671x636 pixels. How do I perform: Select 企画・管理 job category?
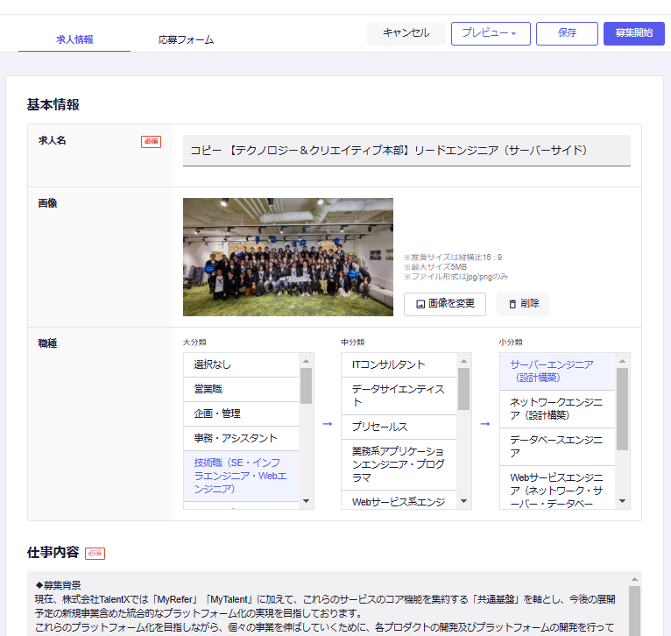coord(241,413)
